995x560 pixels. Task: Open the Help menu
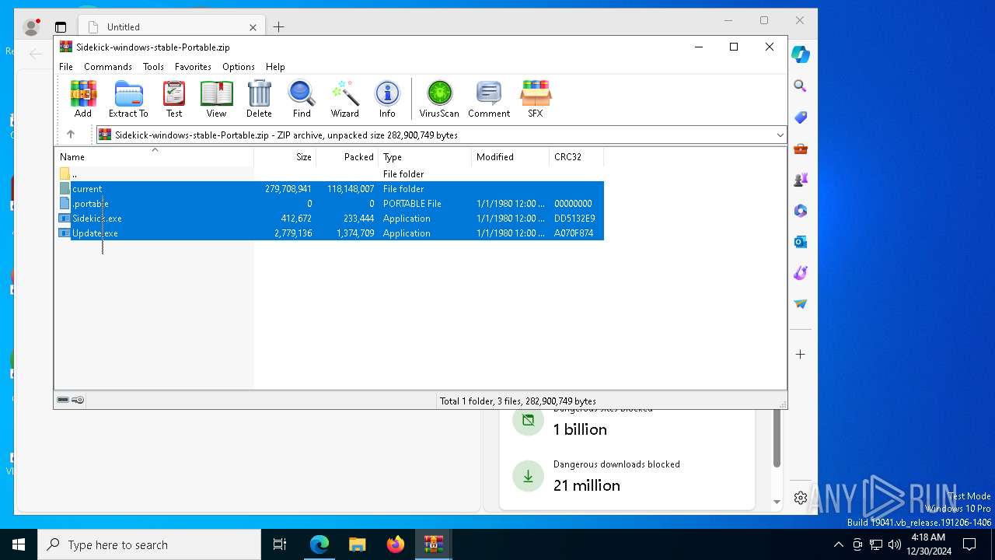[x=275, y=67]
